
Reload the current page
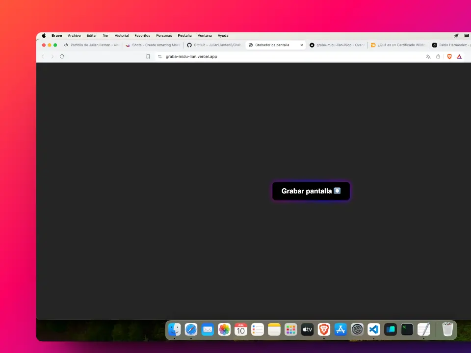click(62, 56)
